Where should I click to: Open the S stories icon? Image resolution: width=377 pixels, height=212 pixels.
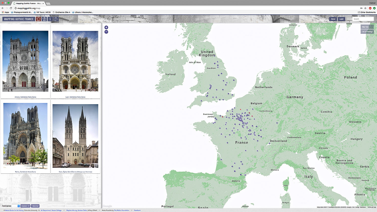[50, 19]
